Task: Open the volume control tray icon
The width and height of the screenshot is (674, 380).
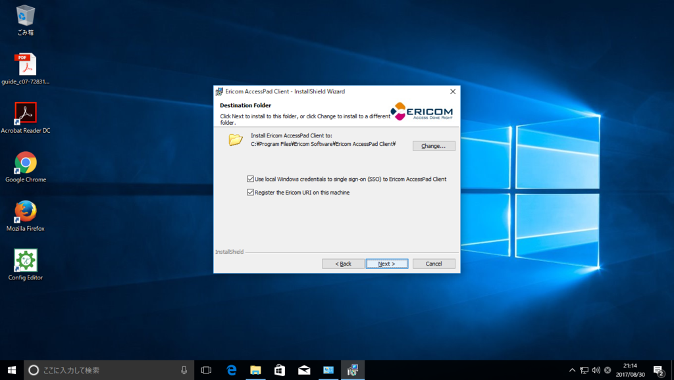Action: pyautogui.click(x=596, y=370)
